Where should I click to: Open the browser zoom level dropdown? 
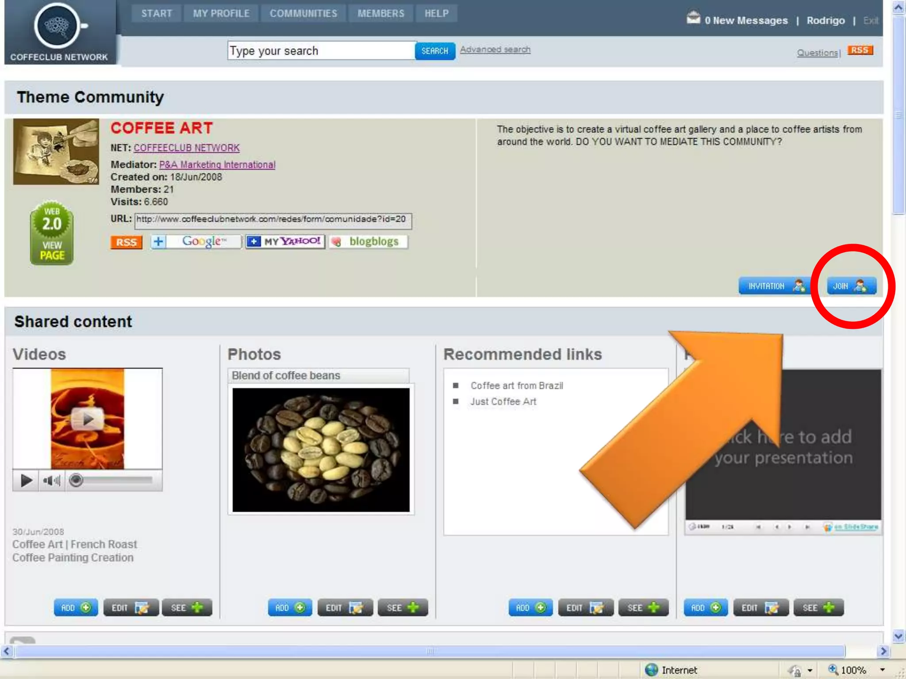pyautogui.click(x=882, y=670)
